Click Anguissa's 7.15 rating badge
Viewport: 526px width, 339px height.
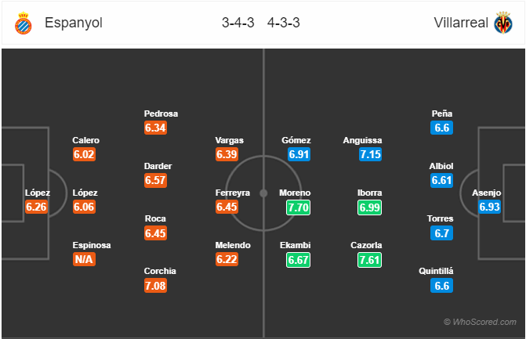click(x=370, y=154)
